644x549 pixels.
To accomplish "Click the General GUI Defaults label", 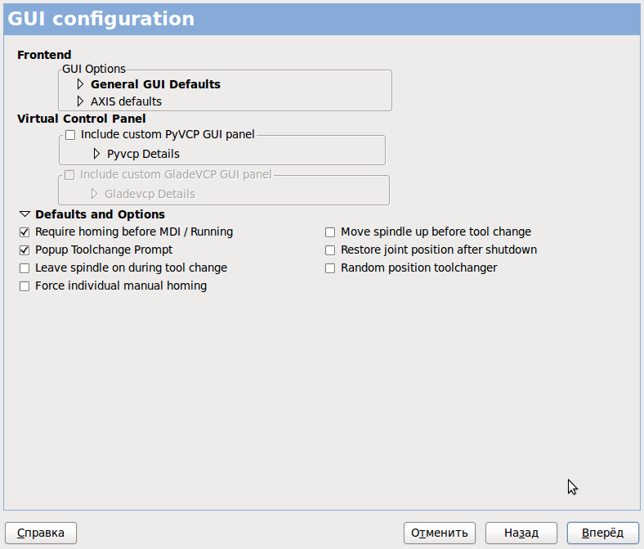I will (155, 84).
